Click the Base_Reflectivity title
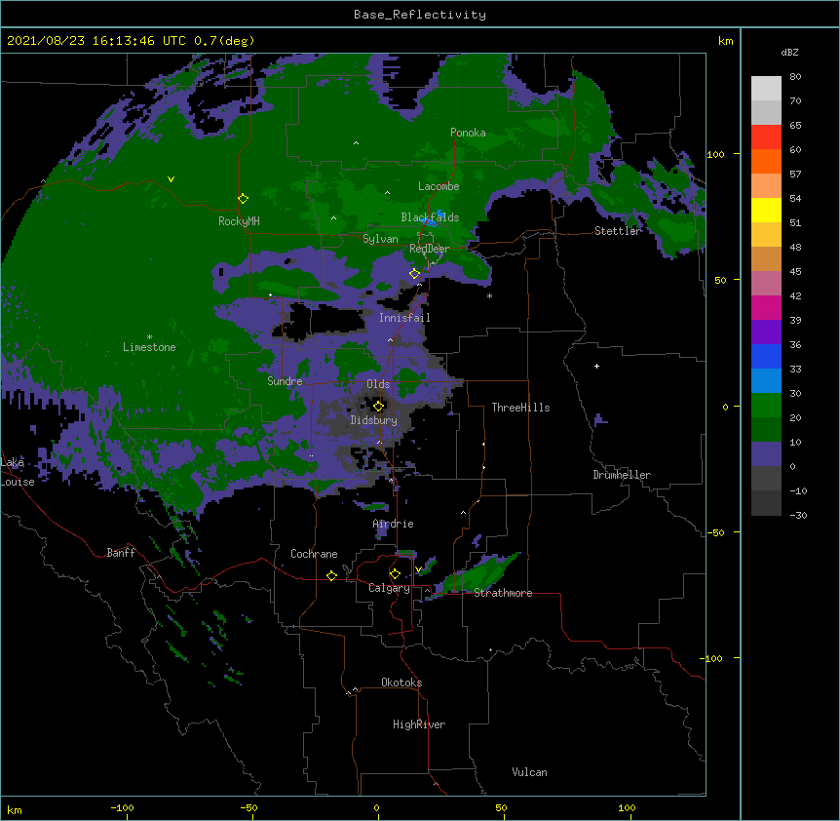Image resolution: width=840 pixels, height=821 pixels. coord(420,15)
